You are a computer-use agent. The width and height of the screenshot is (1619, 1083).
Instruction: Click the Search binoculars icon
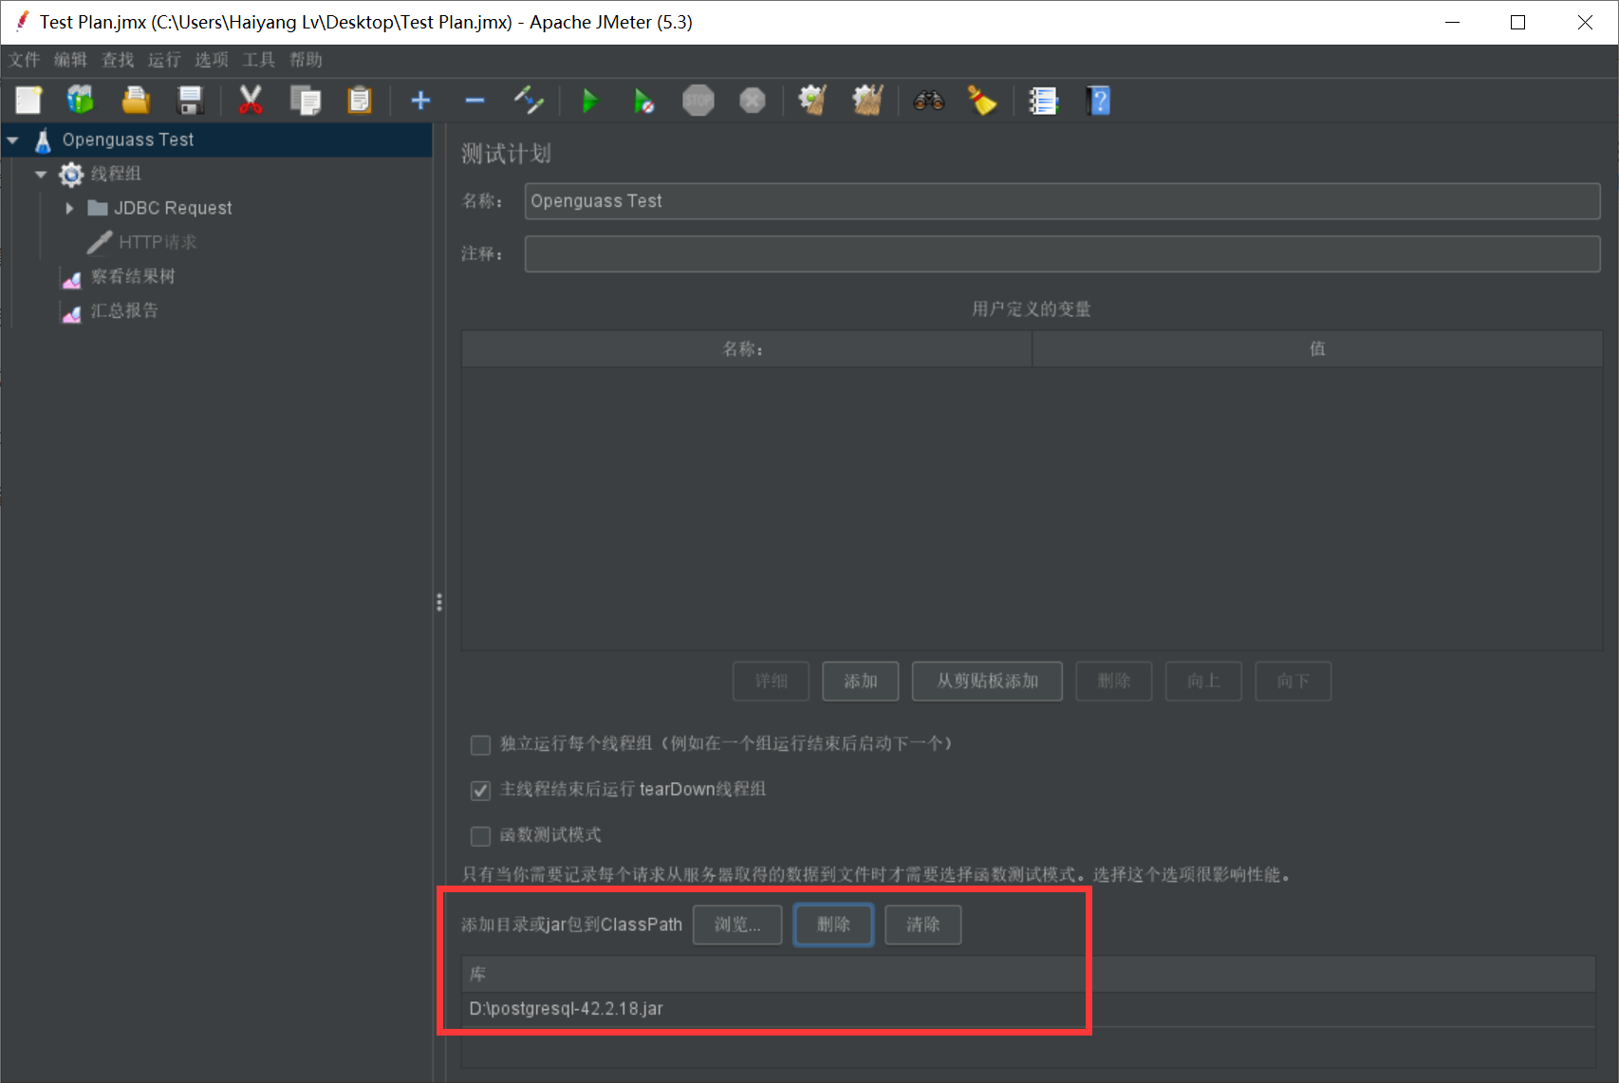pyautogui.click(x=929, y=100)
